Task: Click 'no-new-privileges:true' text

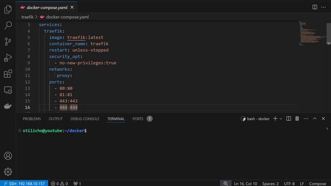Action: click(x=88, y=63)
